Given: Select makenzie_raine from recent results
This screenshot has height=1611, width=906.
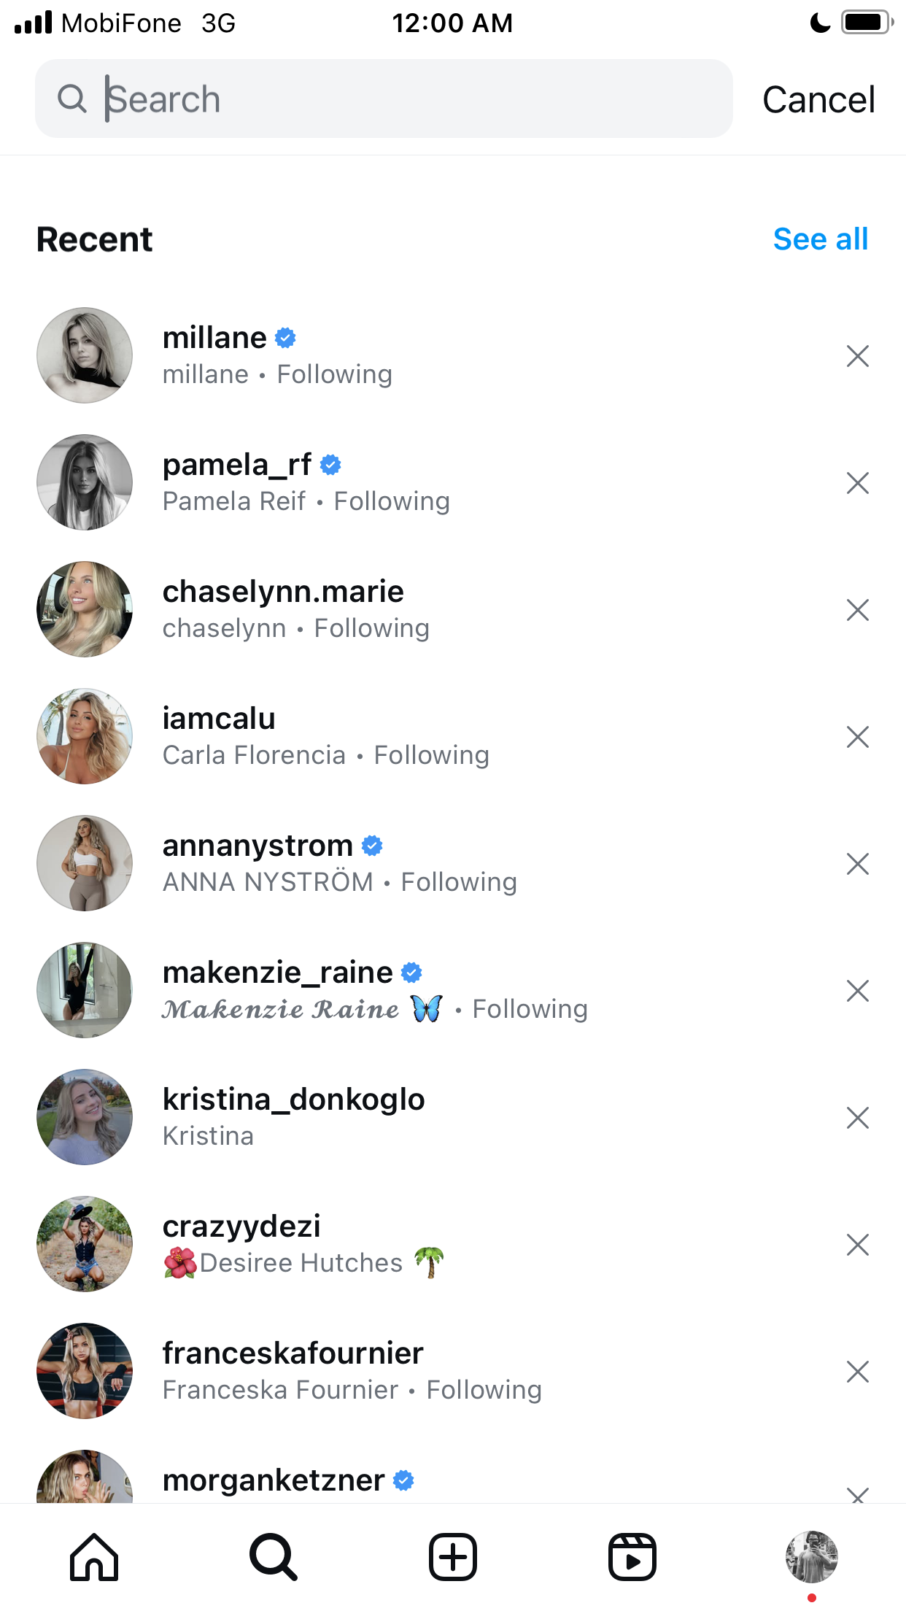Looking at the screenshot, I should click(453, 990).
